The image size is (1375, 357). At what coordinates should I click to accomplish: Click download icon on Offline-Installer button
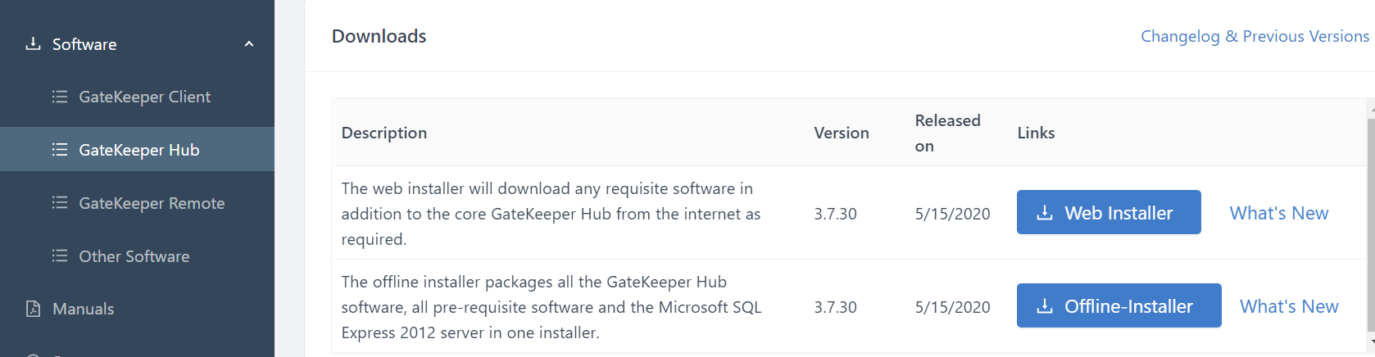1045,306
